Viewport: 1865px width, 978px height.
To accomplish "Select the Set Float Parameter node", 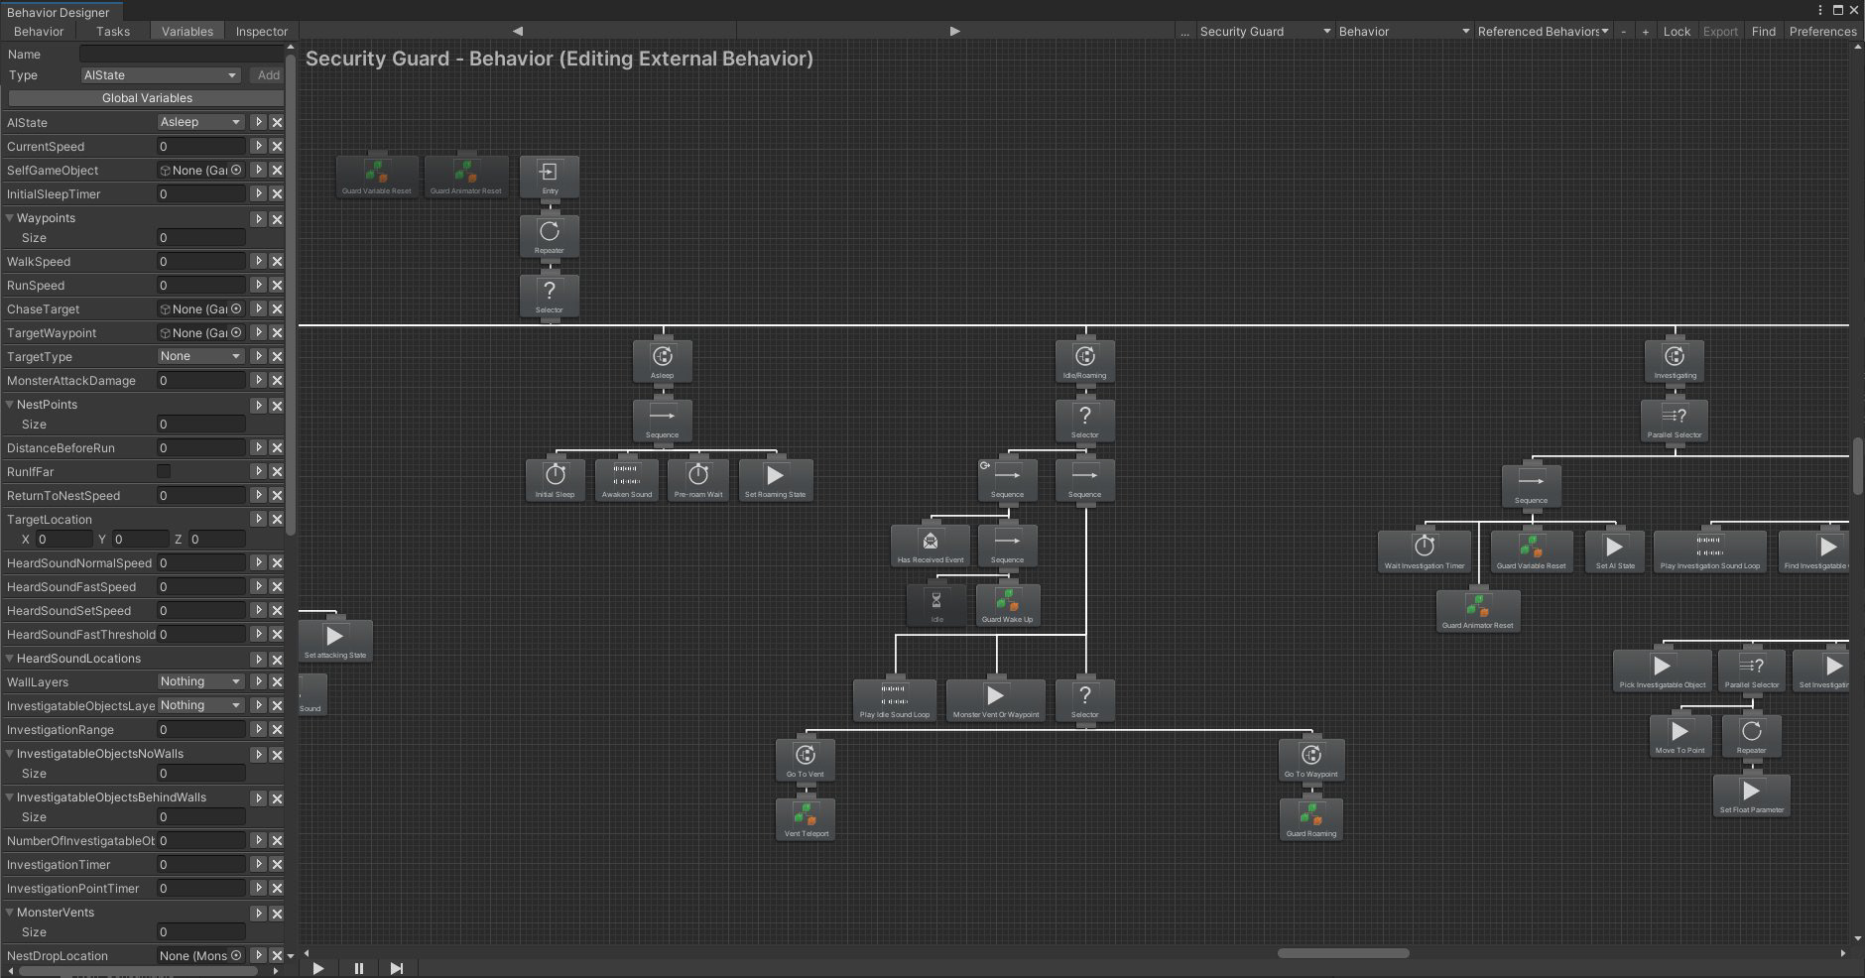I will coord(1752,795).
